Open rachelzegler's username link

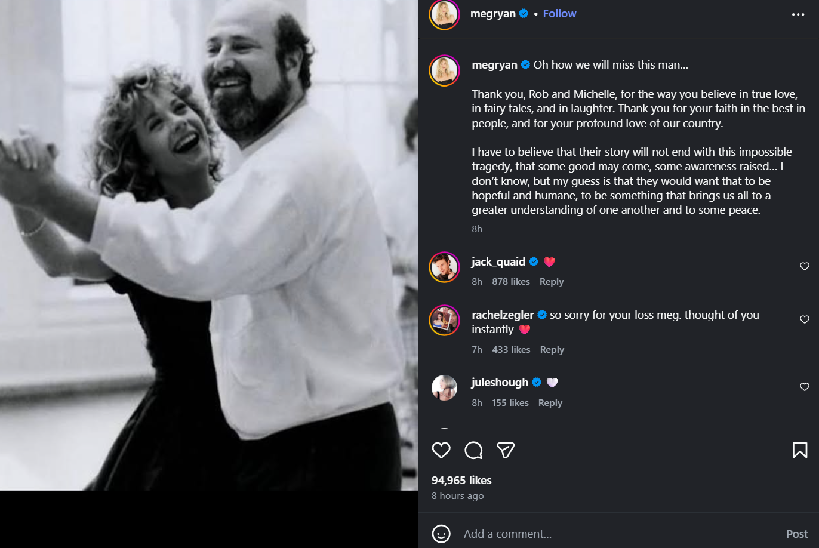pyautogui.click(x=503, y=315)
